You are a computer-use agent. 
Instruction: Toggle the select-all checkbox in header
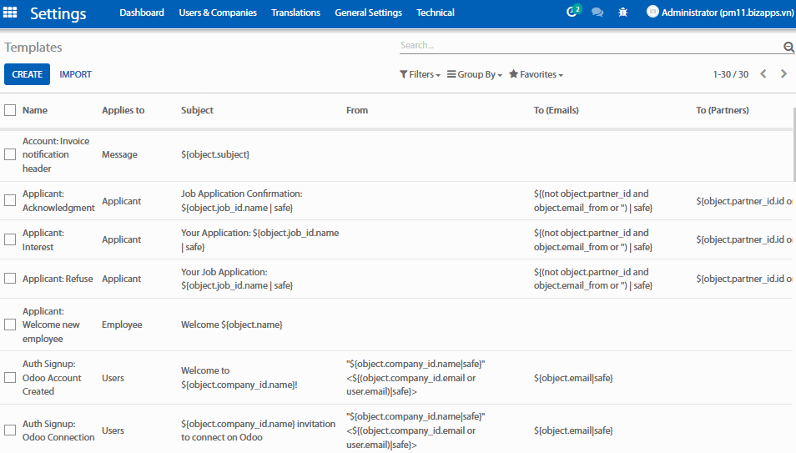pyautogui.click(x=10, y=110)
